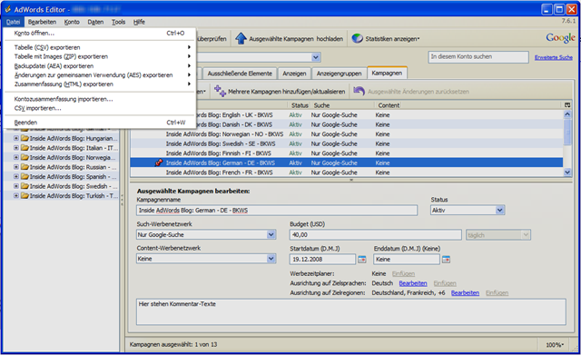Open the Status dropdown showing Aktiv
581x355 pixels.
click(x=468, y=210)
